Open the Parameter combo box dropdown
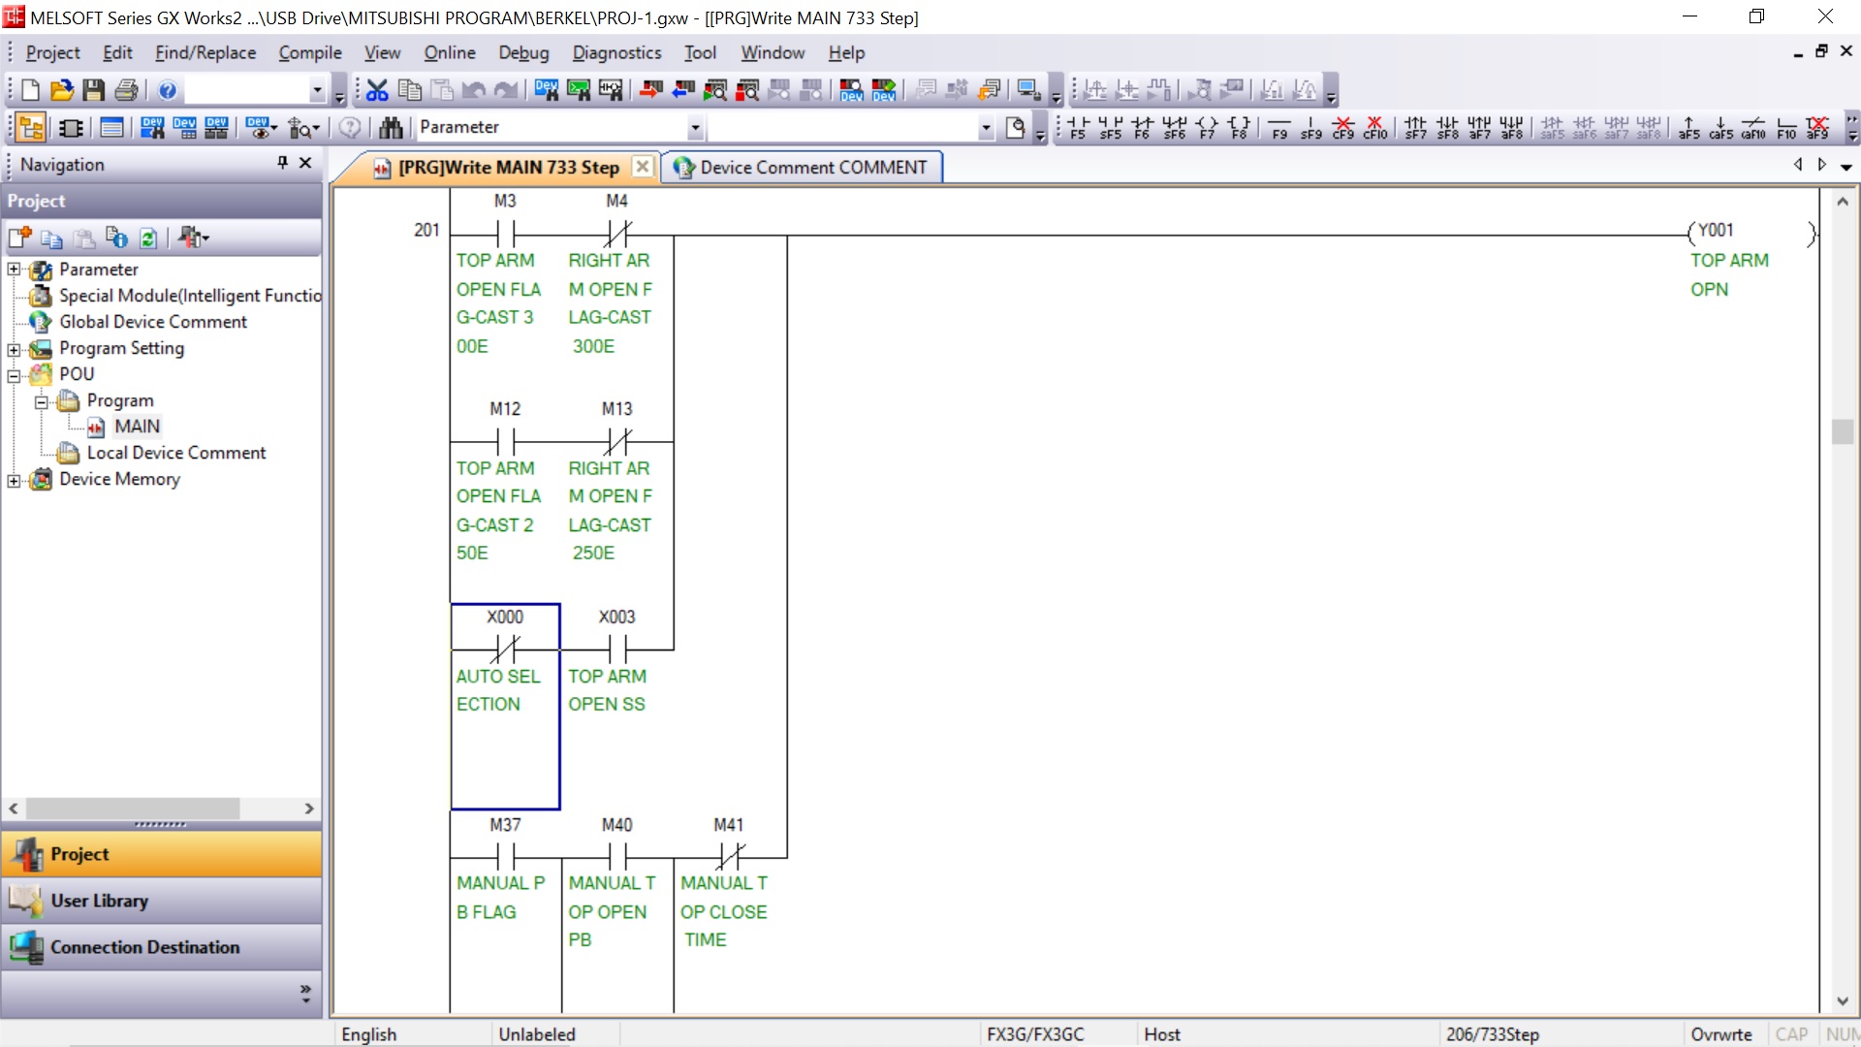The image size is (1861, 1047). 695,127
